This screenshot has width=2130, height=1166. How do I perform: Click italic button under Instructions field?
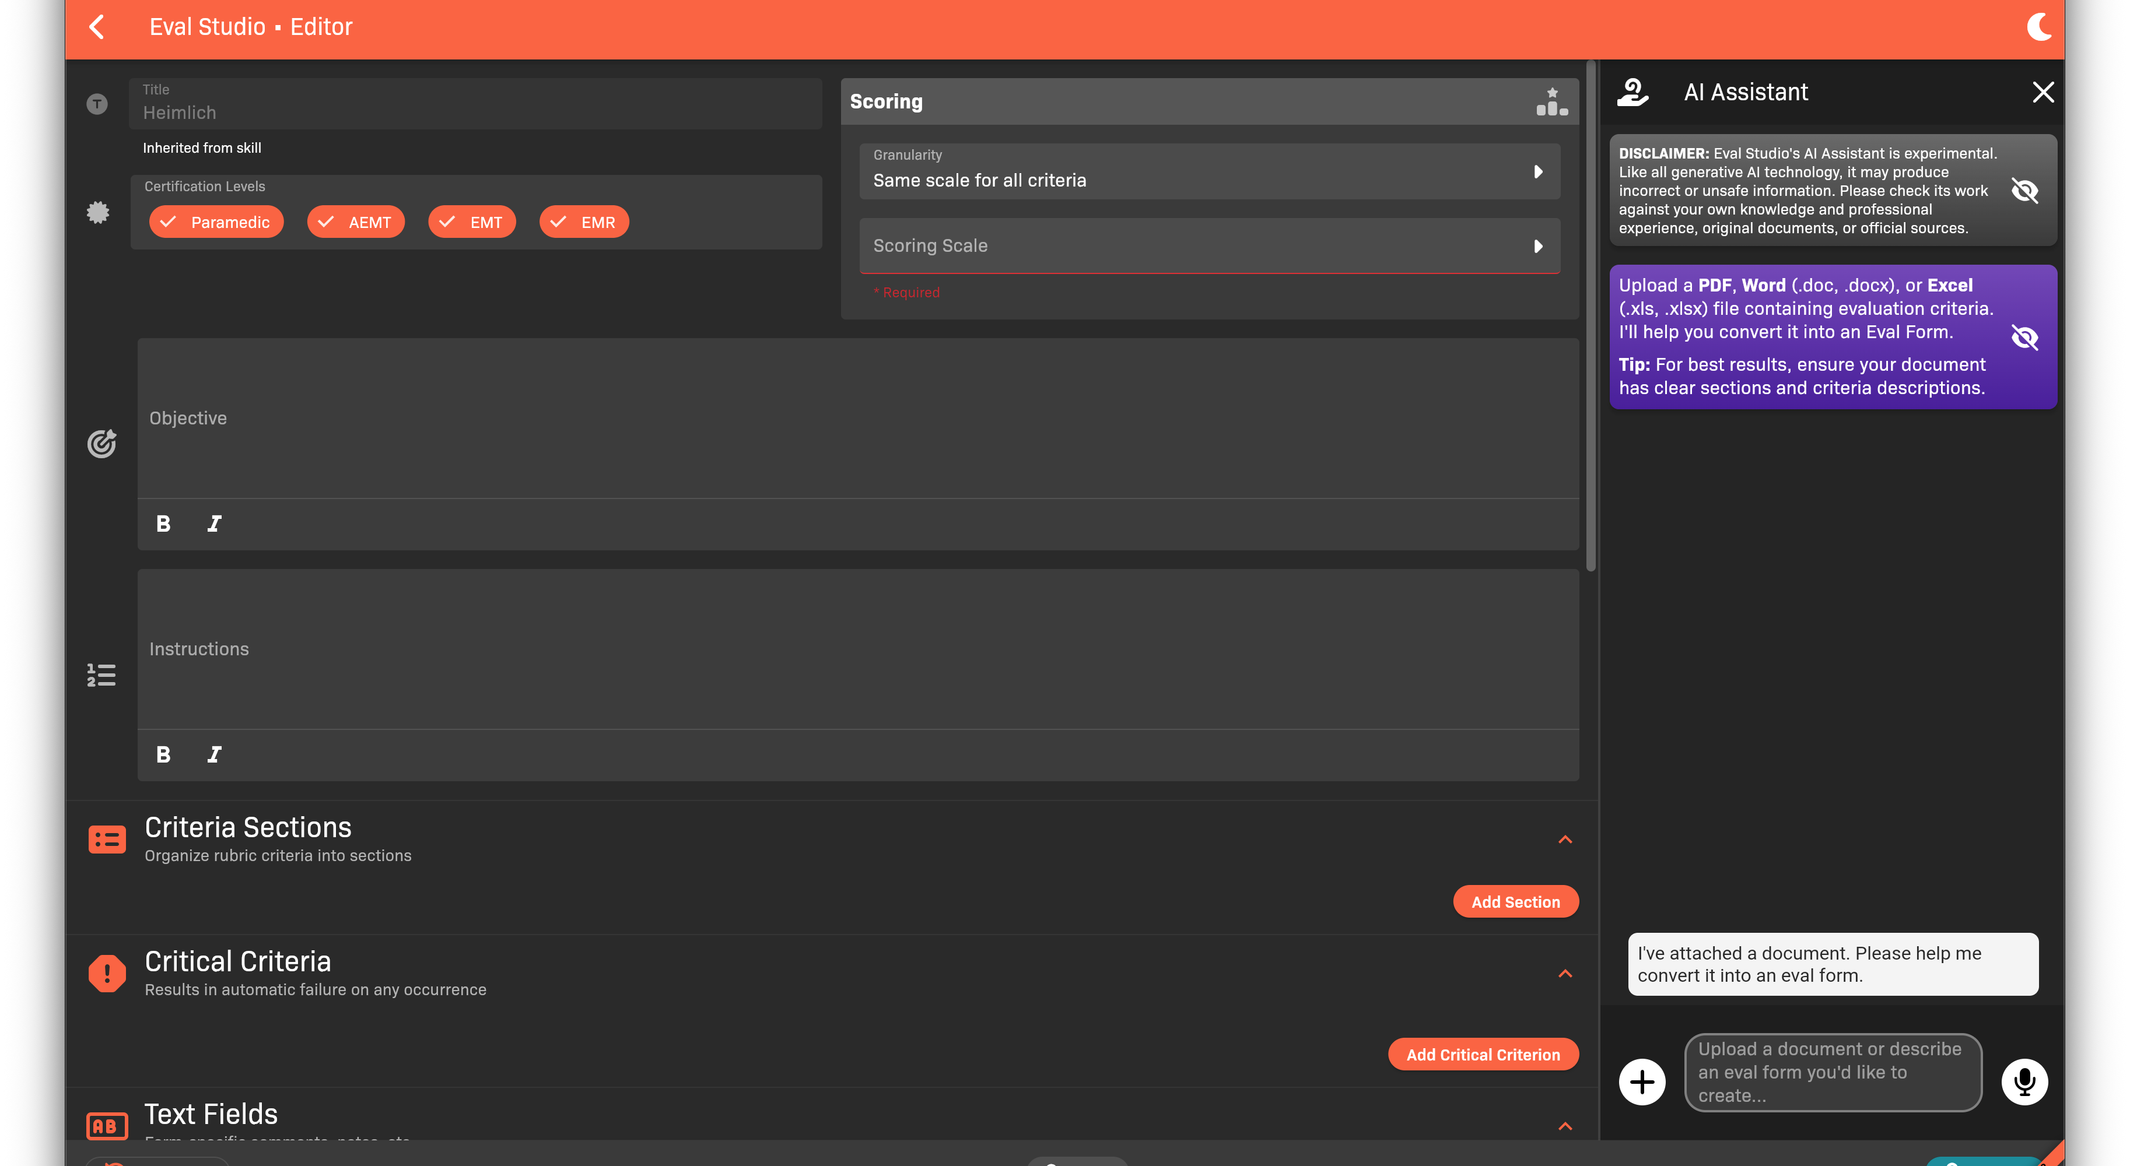214,754
